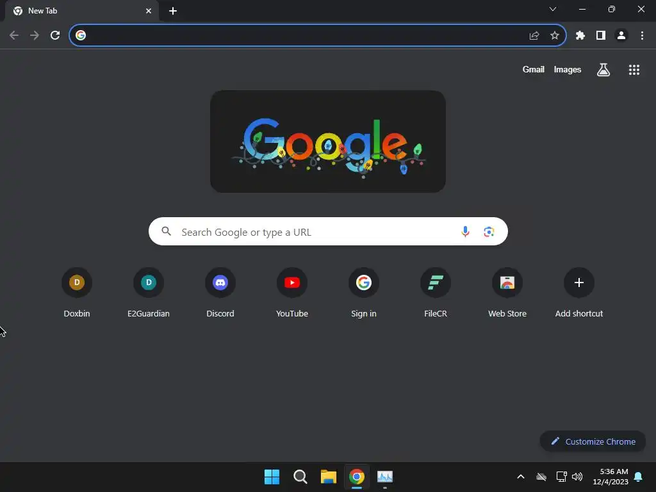Bookmark this tab with the star icon
The image size is (656, 492).
[555, 36]
